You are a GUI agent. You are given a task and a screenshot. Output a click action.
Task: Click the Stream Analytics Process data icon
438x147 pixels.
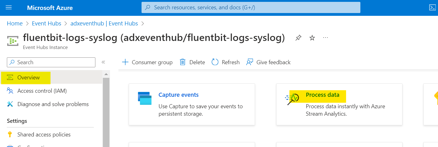click(x=292, y=99)
